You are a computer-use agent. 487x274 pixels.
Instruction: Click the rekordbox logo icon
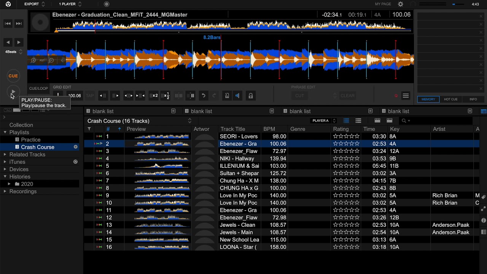click(8, 4)
